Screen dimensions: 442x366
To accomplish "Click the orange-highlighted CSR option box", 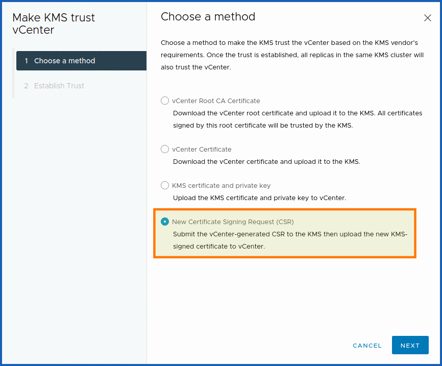I will pos(285,234).
